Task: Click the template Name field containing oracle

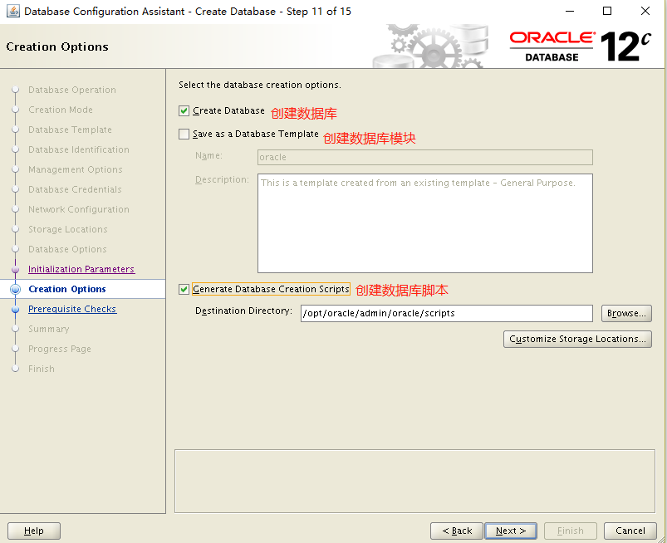Action: click(x=425, y=157)
